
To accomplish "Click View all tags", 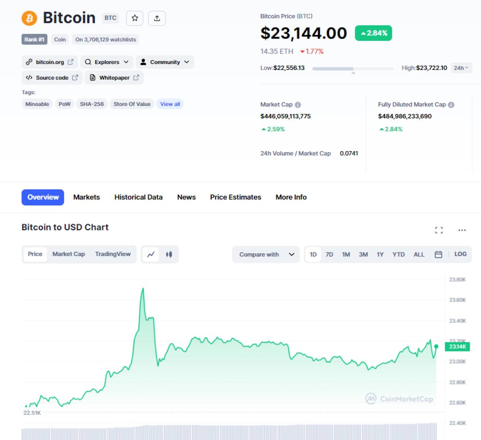I will click(x=170, y=104).
